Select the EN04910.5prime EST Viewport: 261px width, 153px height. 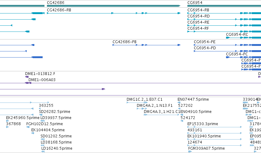(182, 115)
